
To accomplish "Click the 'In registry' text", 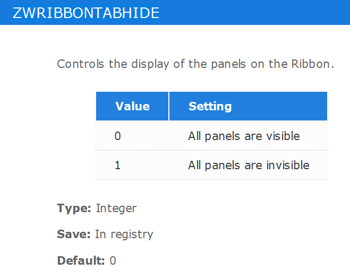I will click(124, 234).
